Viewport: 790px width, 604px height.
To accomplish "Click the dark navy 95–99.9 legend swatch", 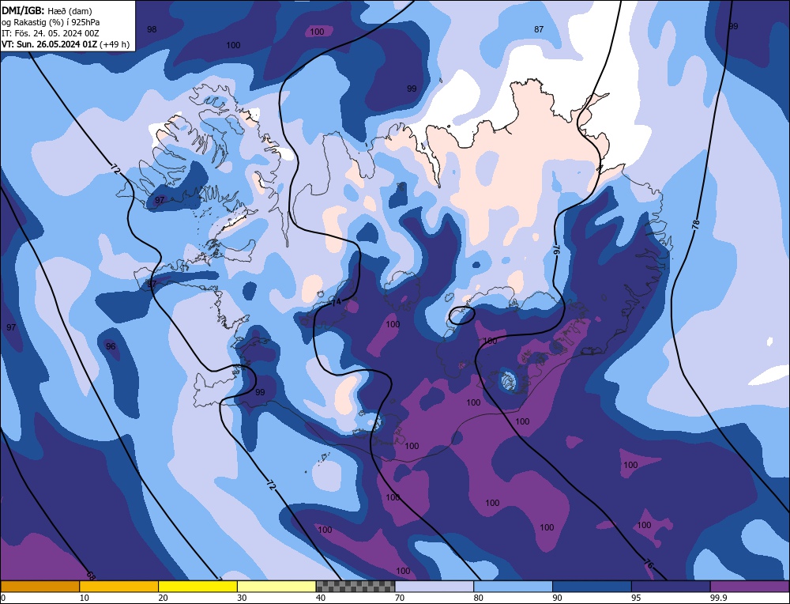I will (x=671, y=586).
